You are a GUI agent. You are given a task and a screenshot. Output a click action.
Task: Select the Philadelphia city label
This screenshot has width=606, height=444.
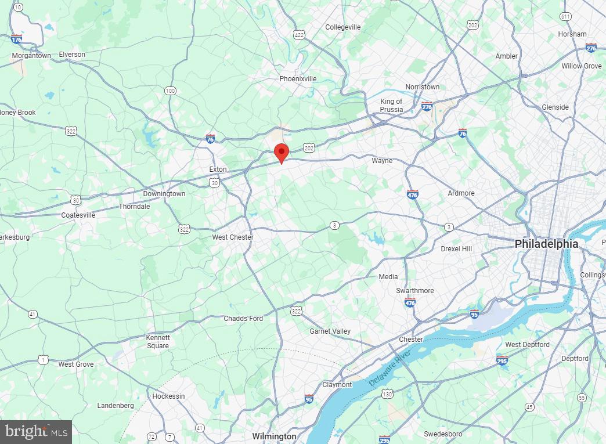pos(546,244)
